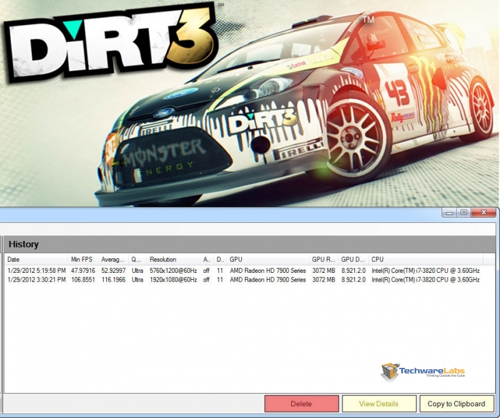The image size is (500, 418).
Task: Click the 106.8551 Min FPS value
Action: [83, 280]
